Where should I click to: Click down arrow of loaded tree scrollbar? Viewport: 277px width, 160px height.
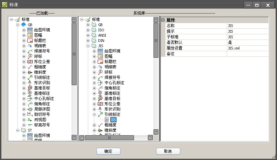point(74,137)
